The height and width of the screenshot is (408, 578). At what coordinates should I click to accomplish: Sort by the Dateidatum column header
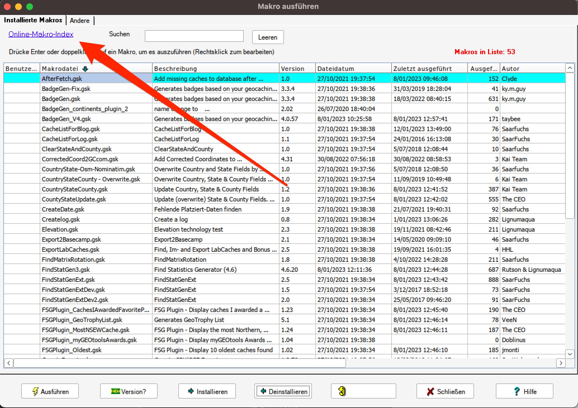[354, 68]
